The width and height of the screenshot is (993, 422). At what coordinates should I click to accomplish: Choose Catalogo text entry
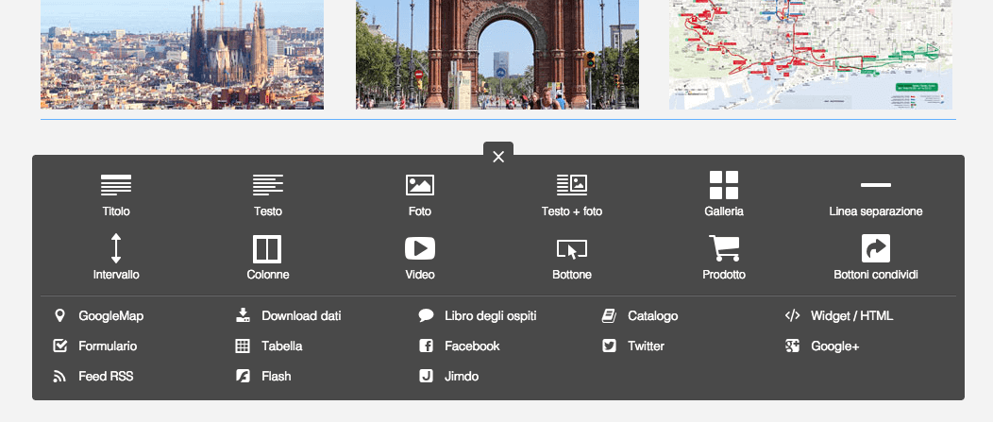(x=653, y=315)
